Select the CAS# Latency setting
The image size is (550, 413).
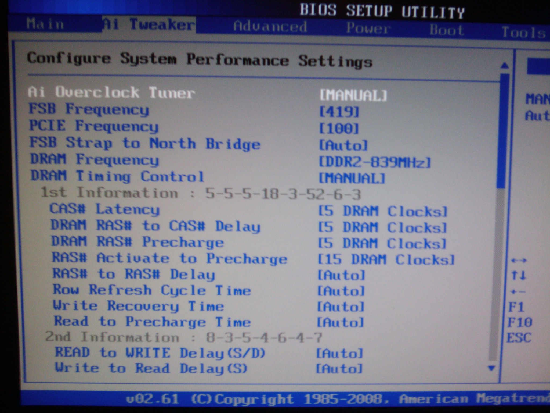tap(105, 209)
